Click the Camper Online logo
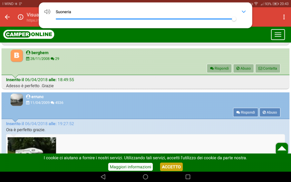Viewport: 291px width, 182px height. click(x=29, y=35)
